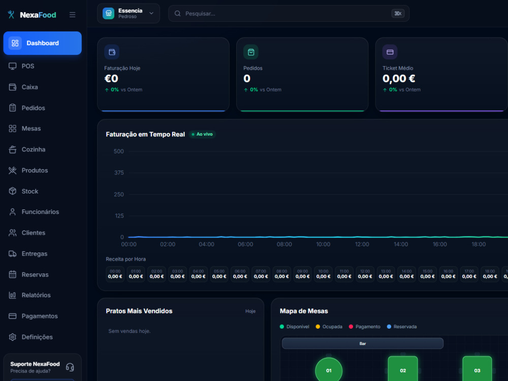This screenshot has width=508, height=381.
Task: Click the Pagamentos card icon
Action: click(13, 316)
